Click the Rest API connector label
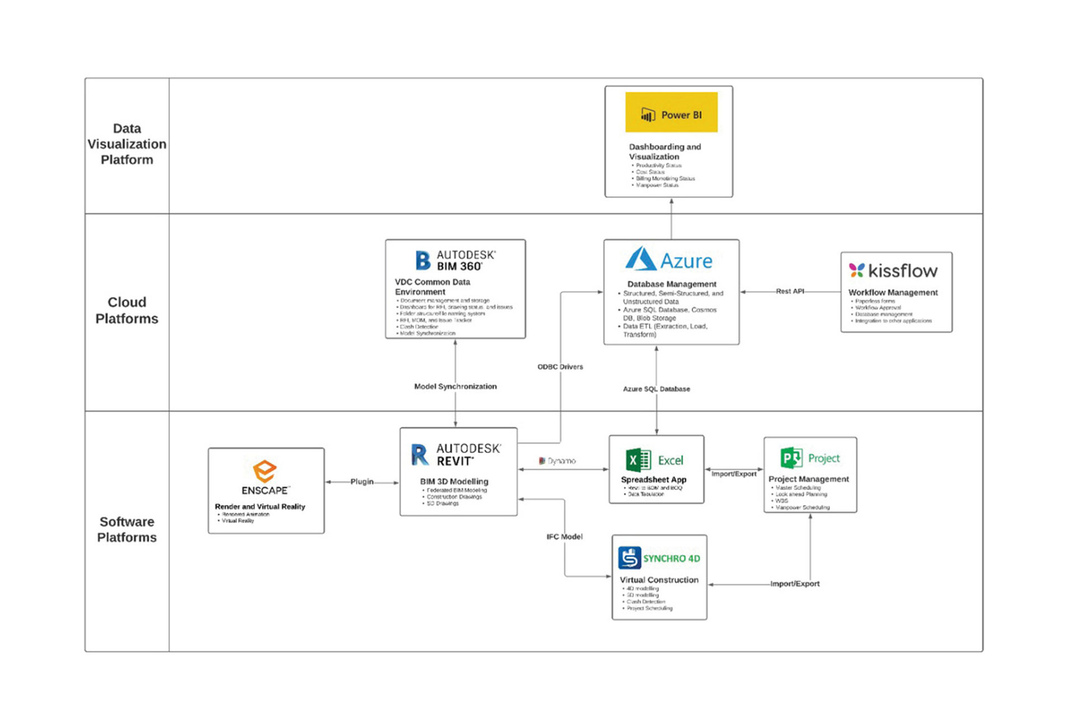The image size is (1074, 716). pos(790,291)
